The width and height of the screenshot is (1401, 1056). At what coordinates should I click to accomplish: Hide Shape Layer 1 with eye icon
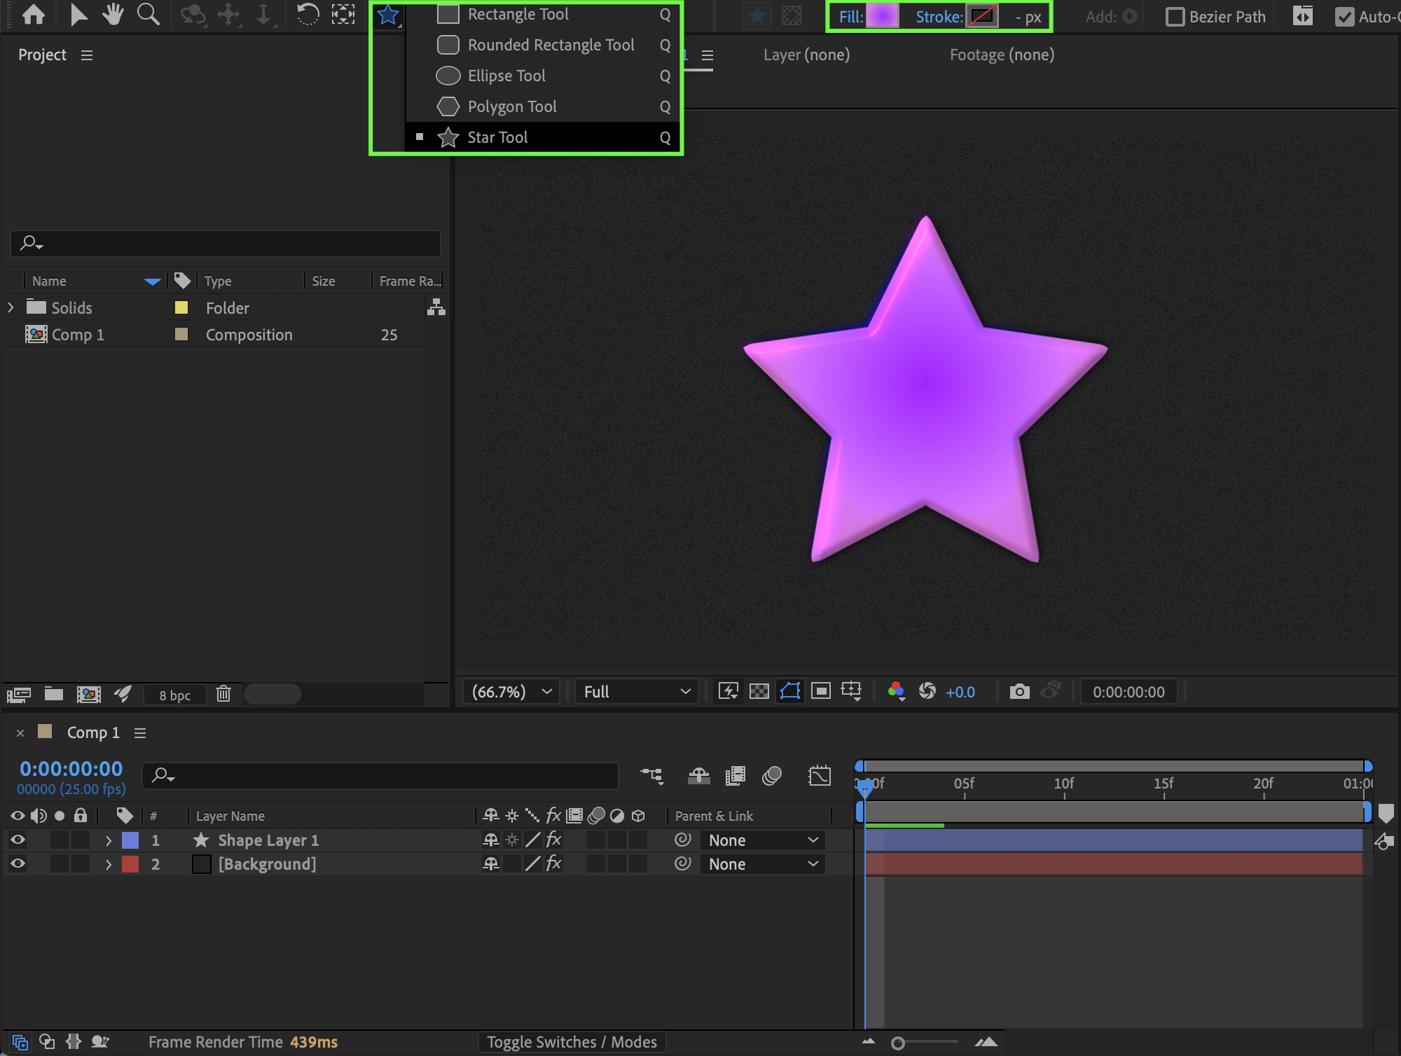pyautogui.click(x=18, y=840)
